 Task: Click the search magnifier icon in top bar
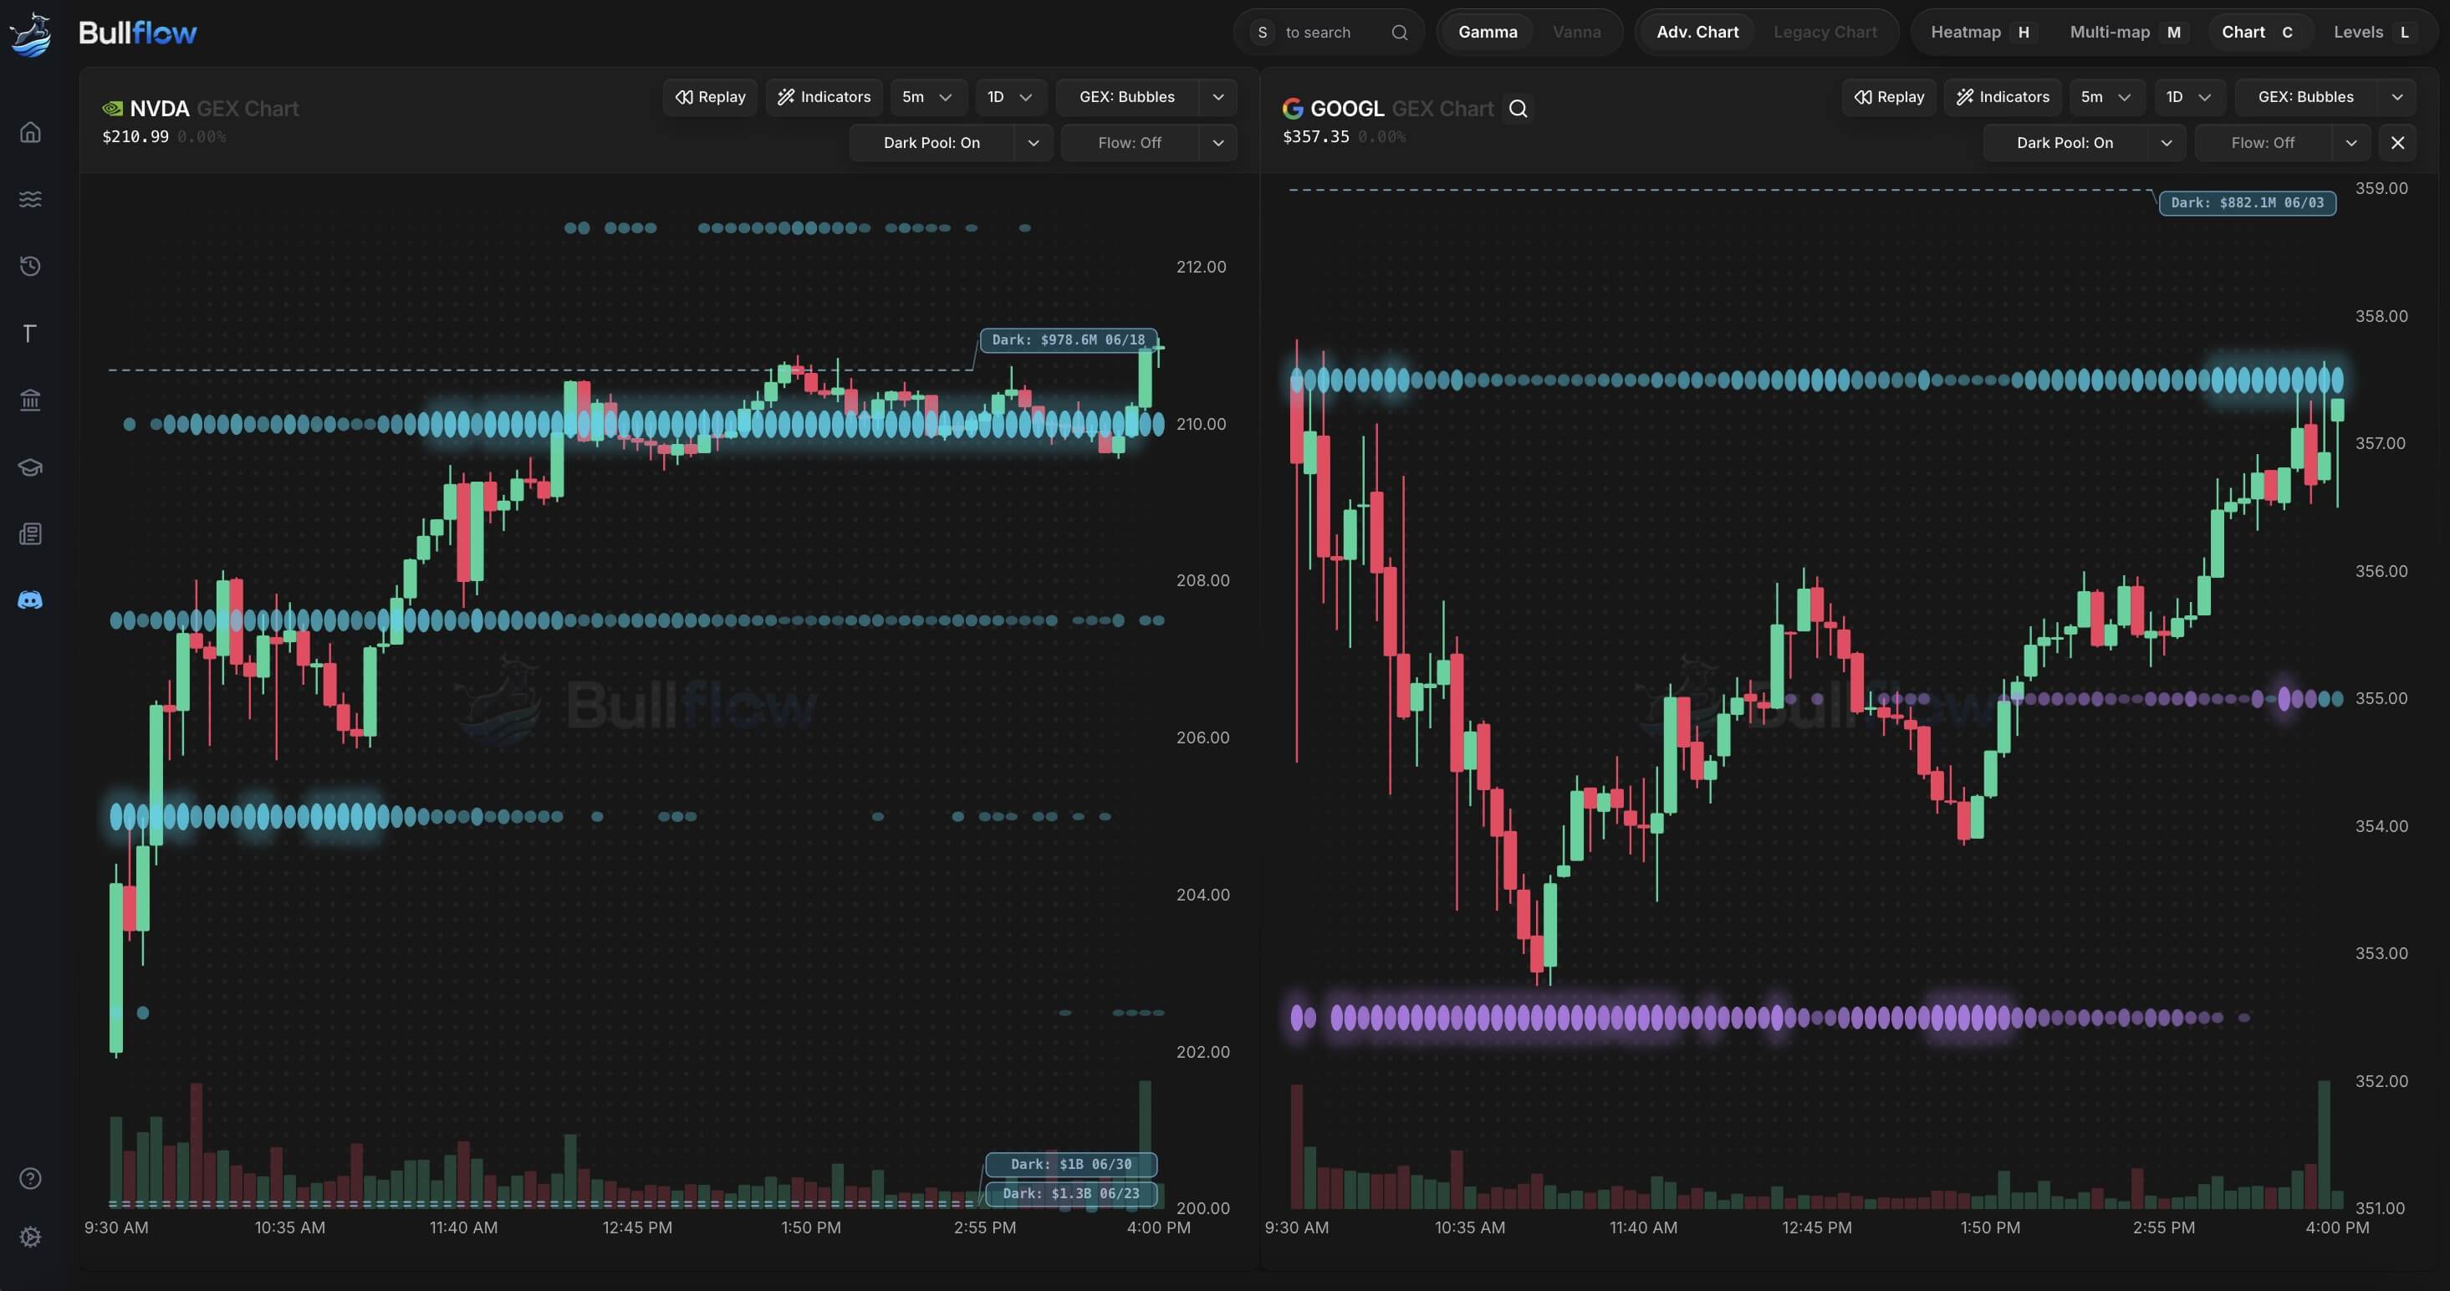[1399, 33]
